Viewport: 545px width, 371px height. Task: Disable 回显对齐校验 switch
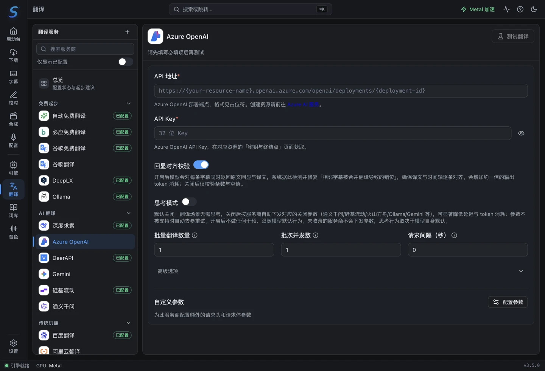(x=201, y=165)
